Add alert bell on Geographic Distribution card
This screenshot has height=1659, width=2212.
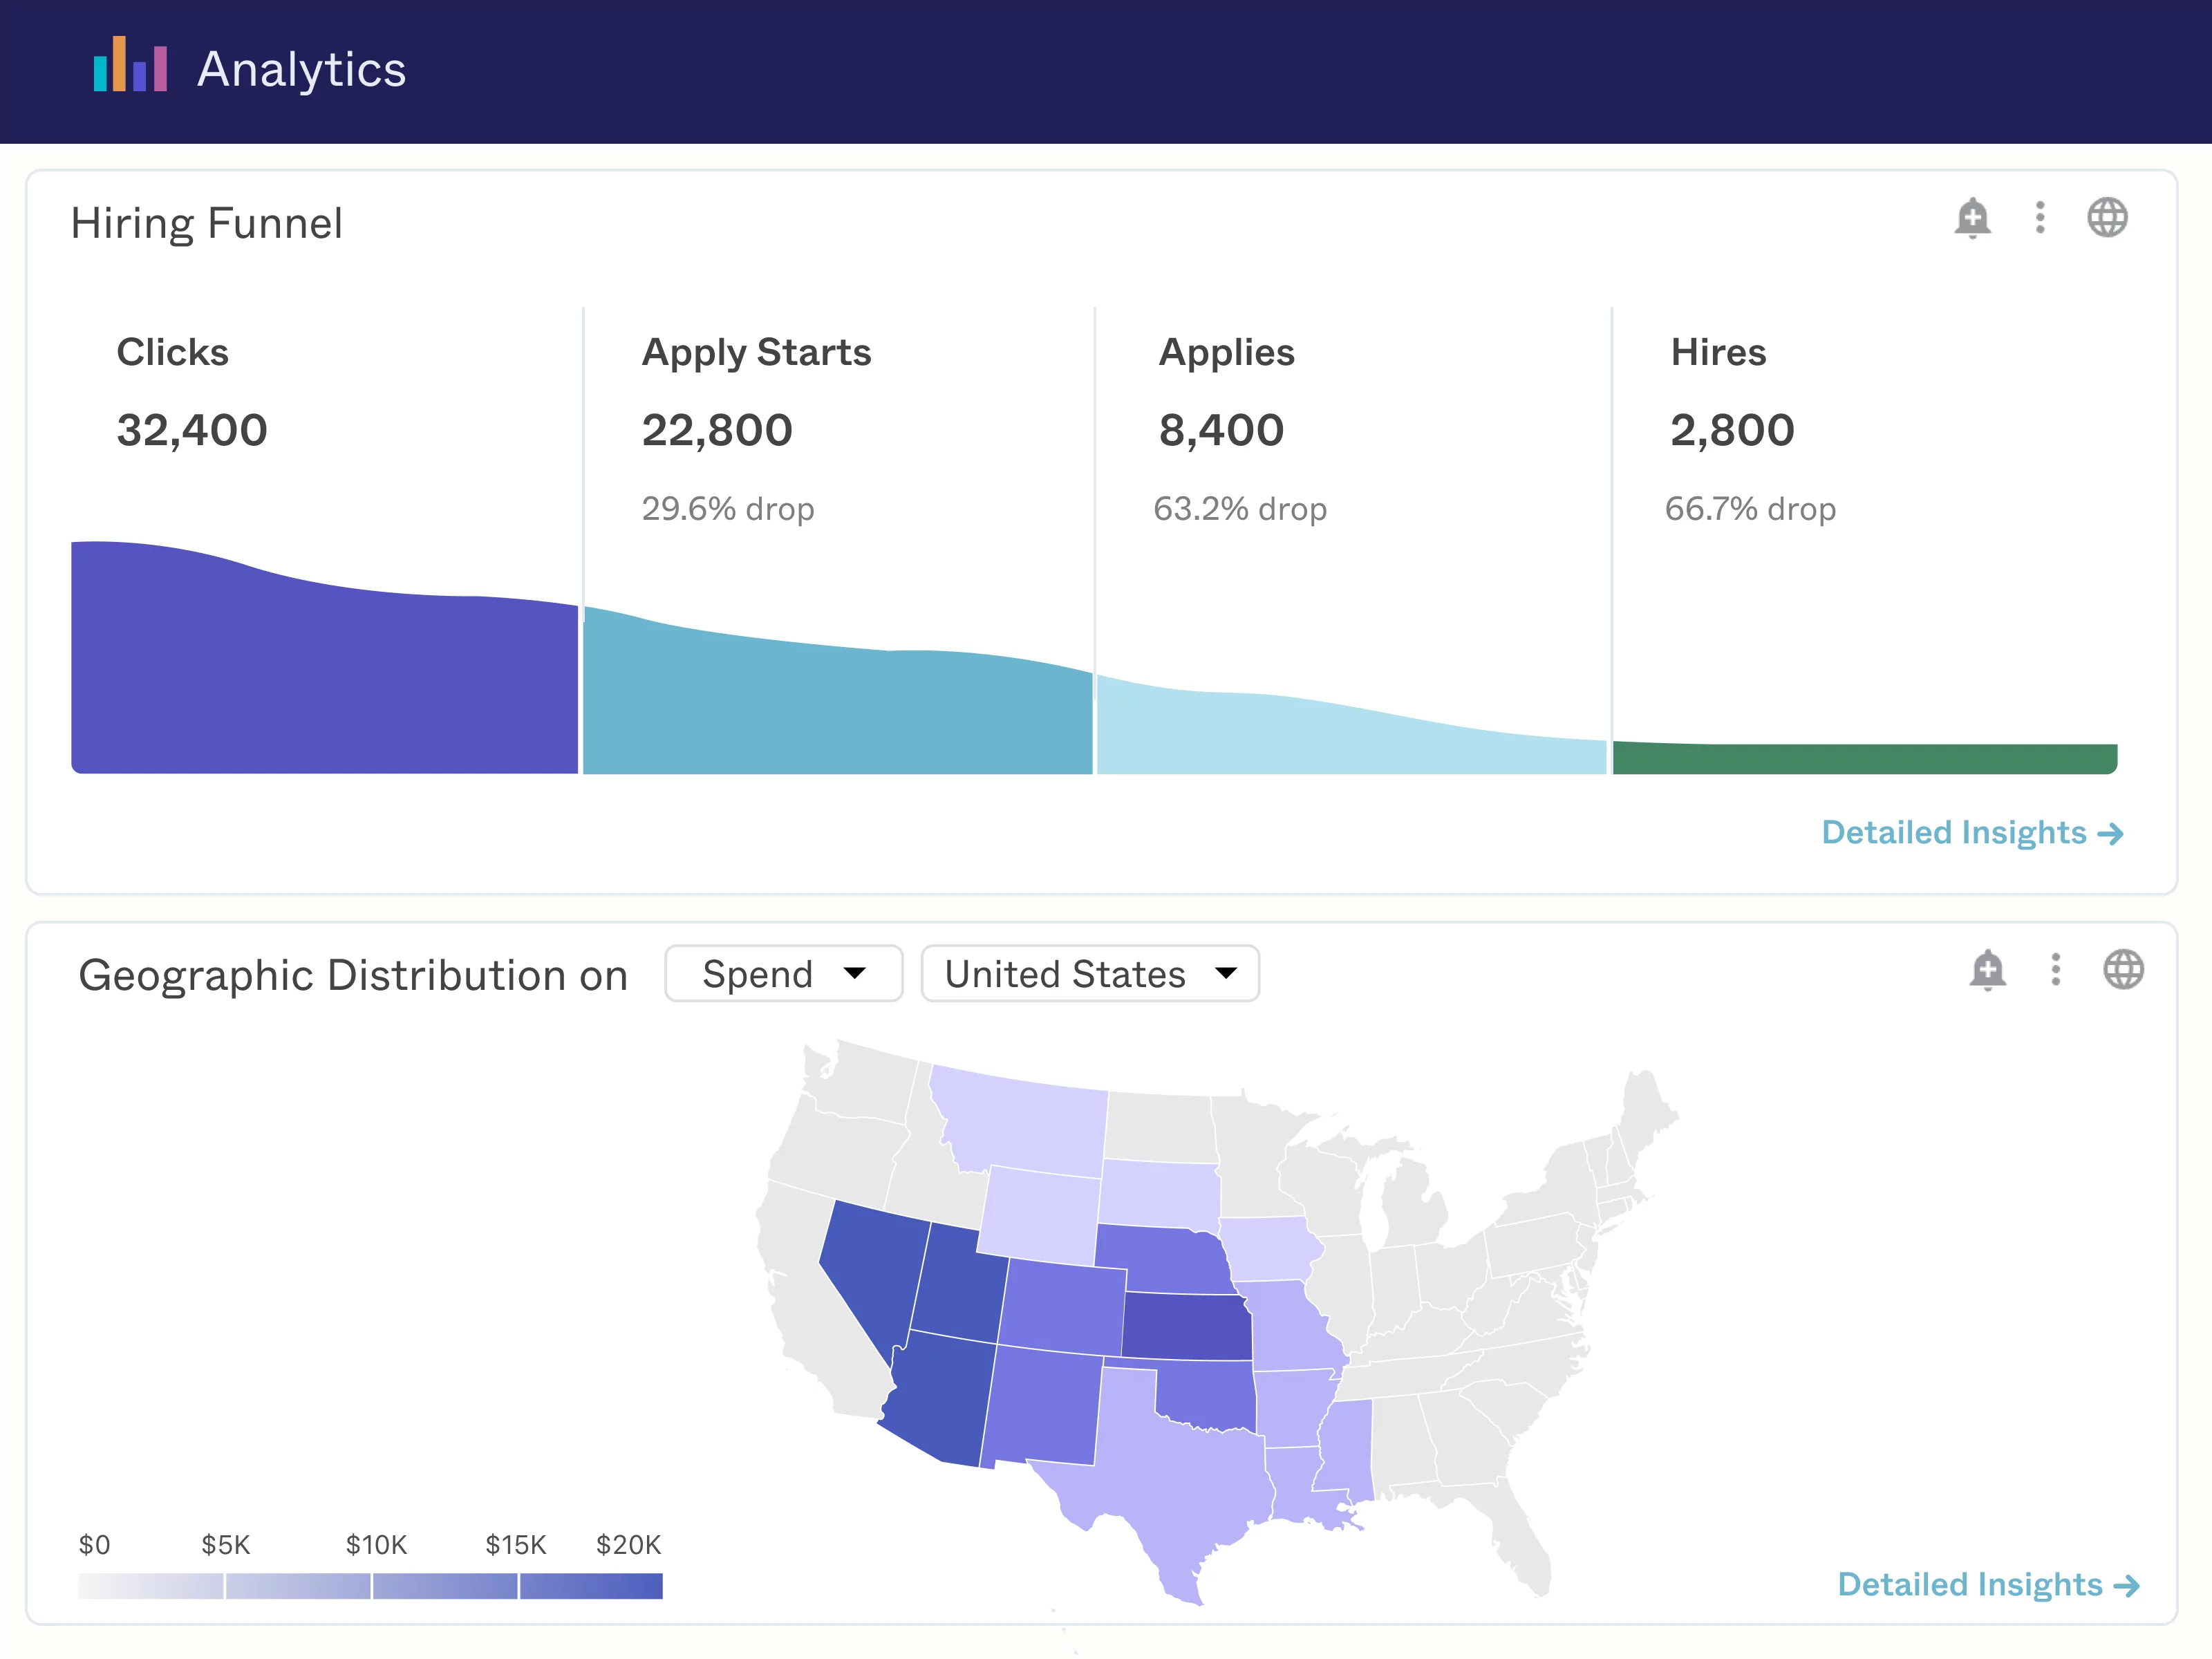pyautogui.click(x=1987, y=970)
